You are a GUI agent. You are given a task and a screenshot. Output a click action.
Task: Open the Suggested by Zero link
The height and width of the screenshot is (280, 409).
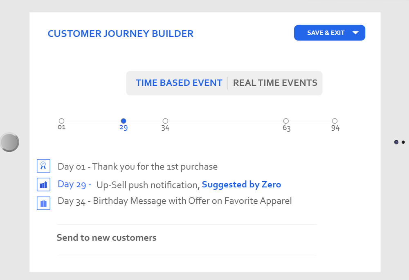[x=241, y=184]
